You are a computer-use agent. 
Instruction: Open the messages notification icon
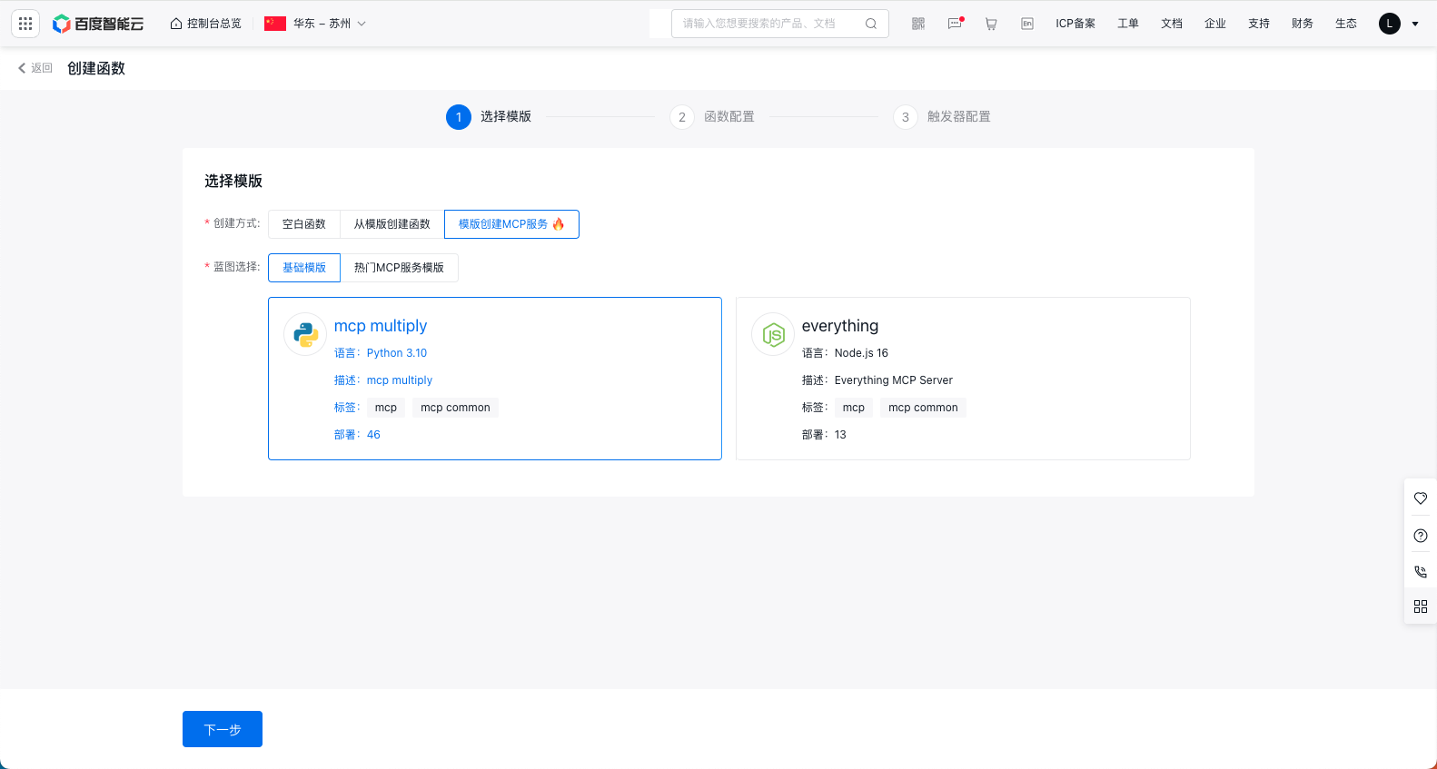[955, 24]
